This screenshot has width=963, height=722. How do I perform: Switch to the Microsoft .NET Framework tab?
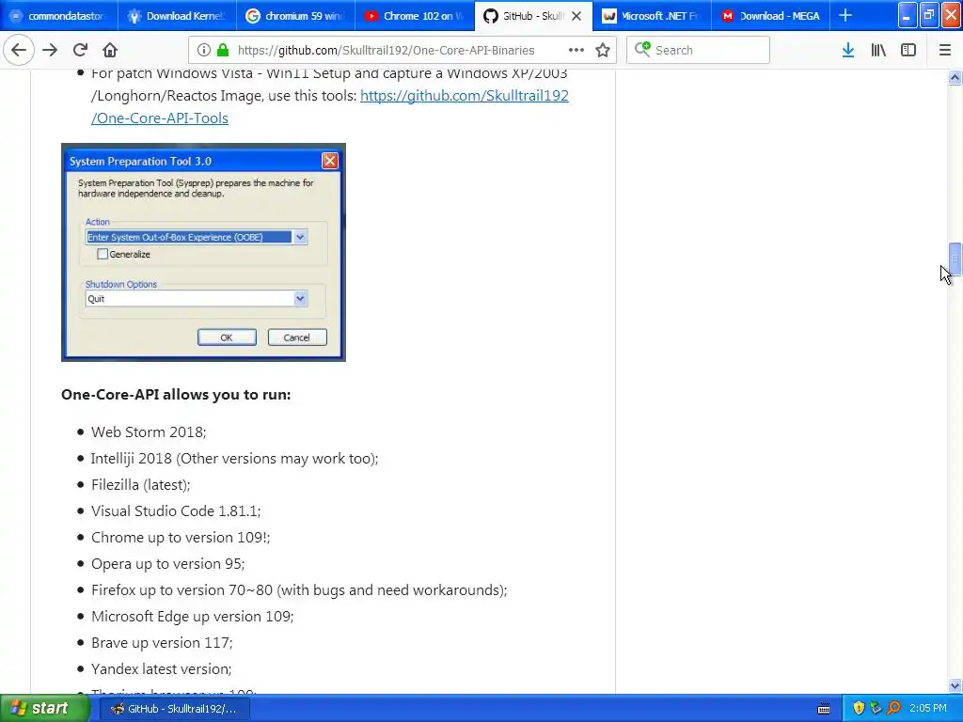(x=651, y=16)
